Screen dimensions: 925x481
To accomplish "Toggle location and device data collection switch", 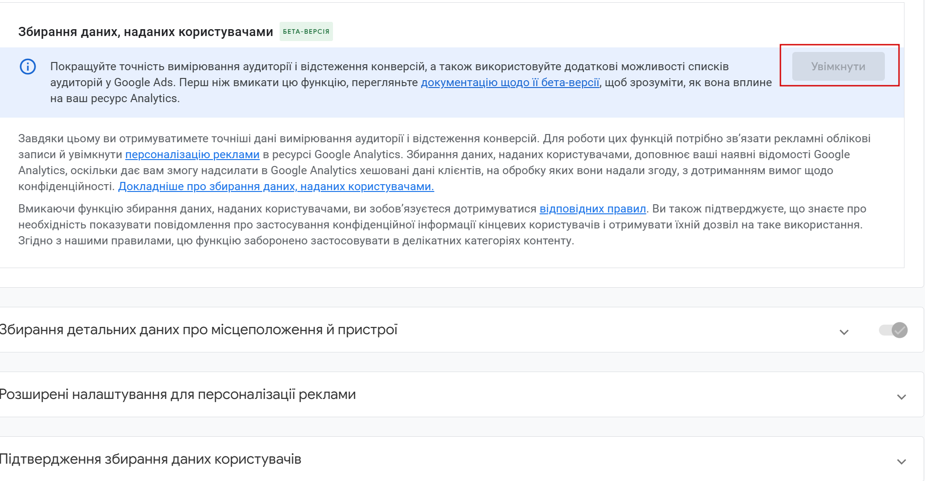I will click(x=894, y=330).
